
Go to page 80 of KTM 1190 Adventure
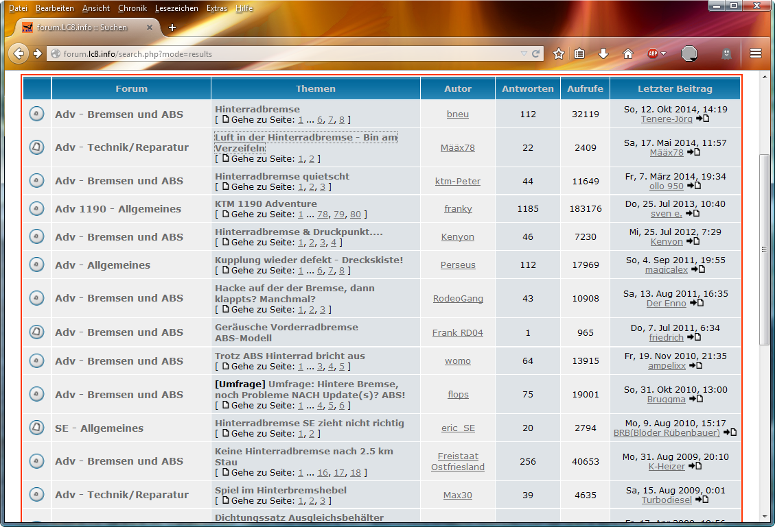click(x=355, y=215)
